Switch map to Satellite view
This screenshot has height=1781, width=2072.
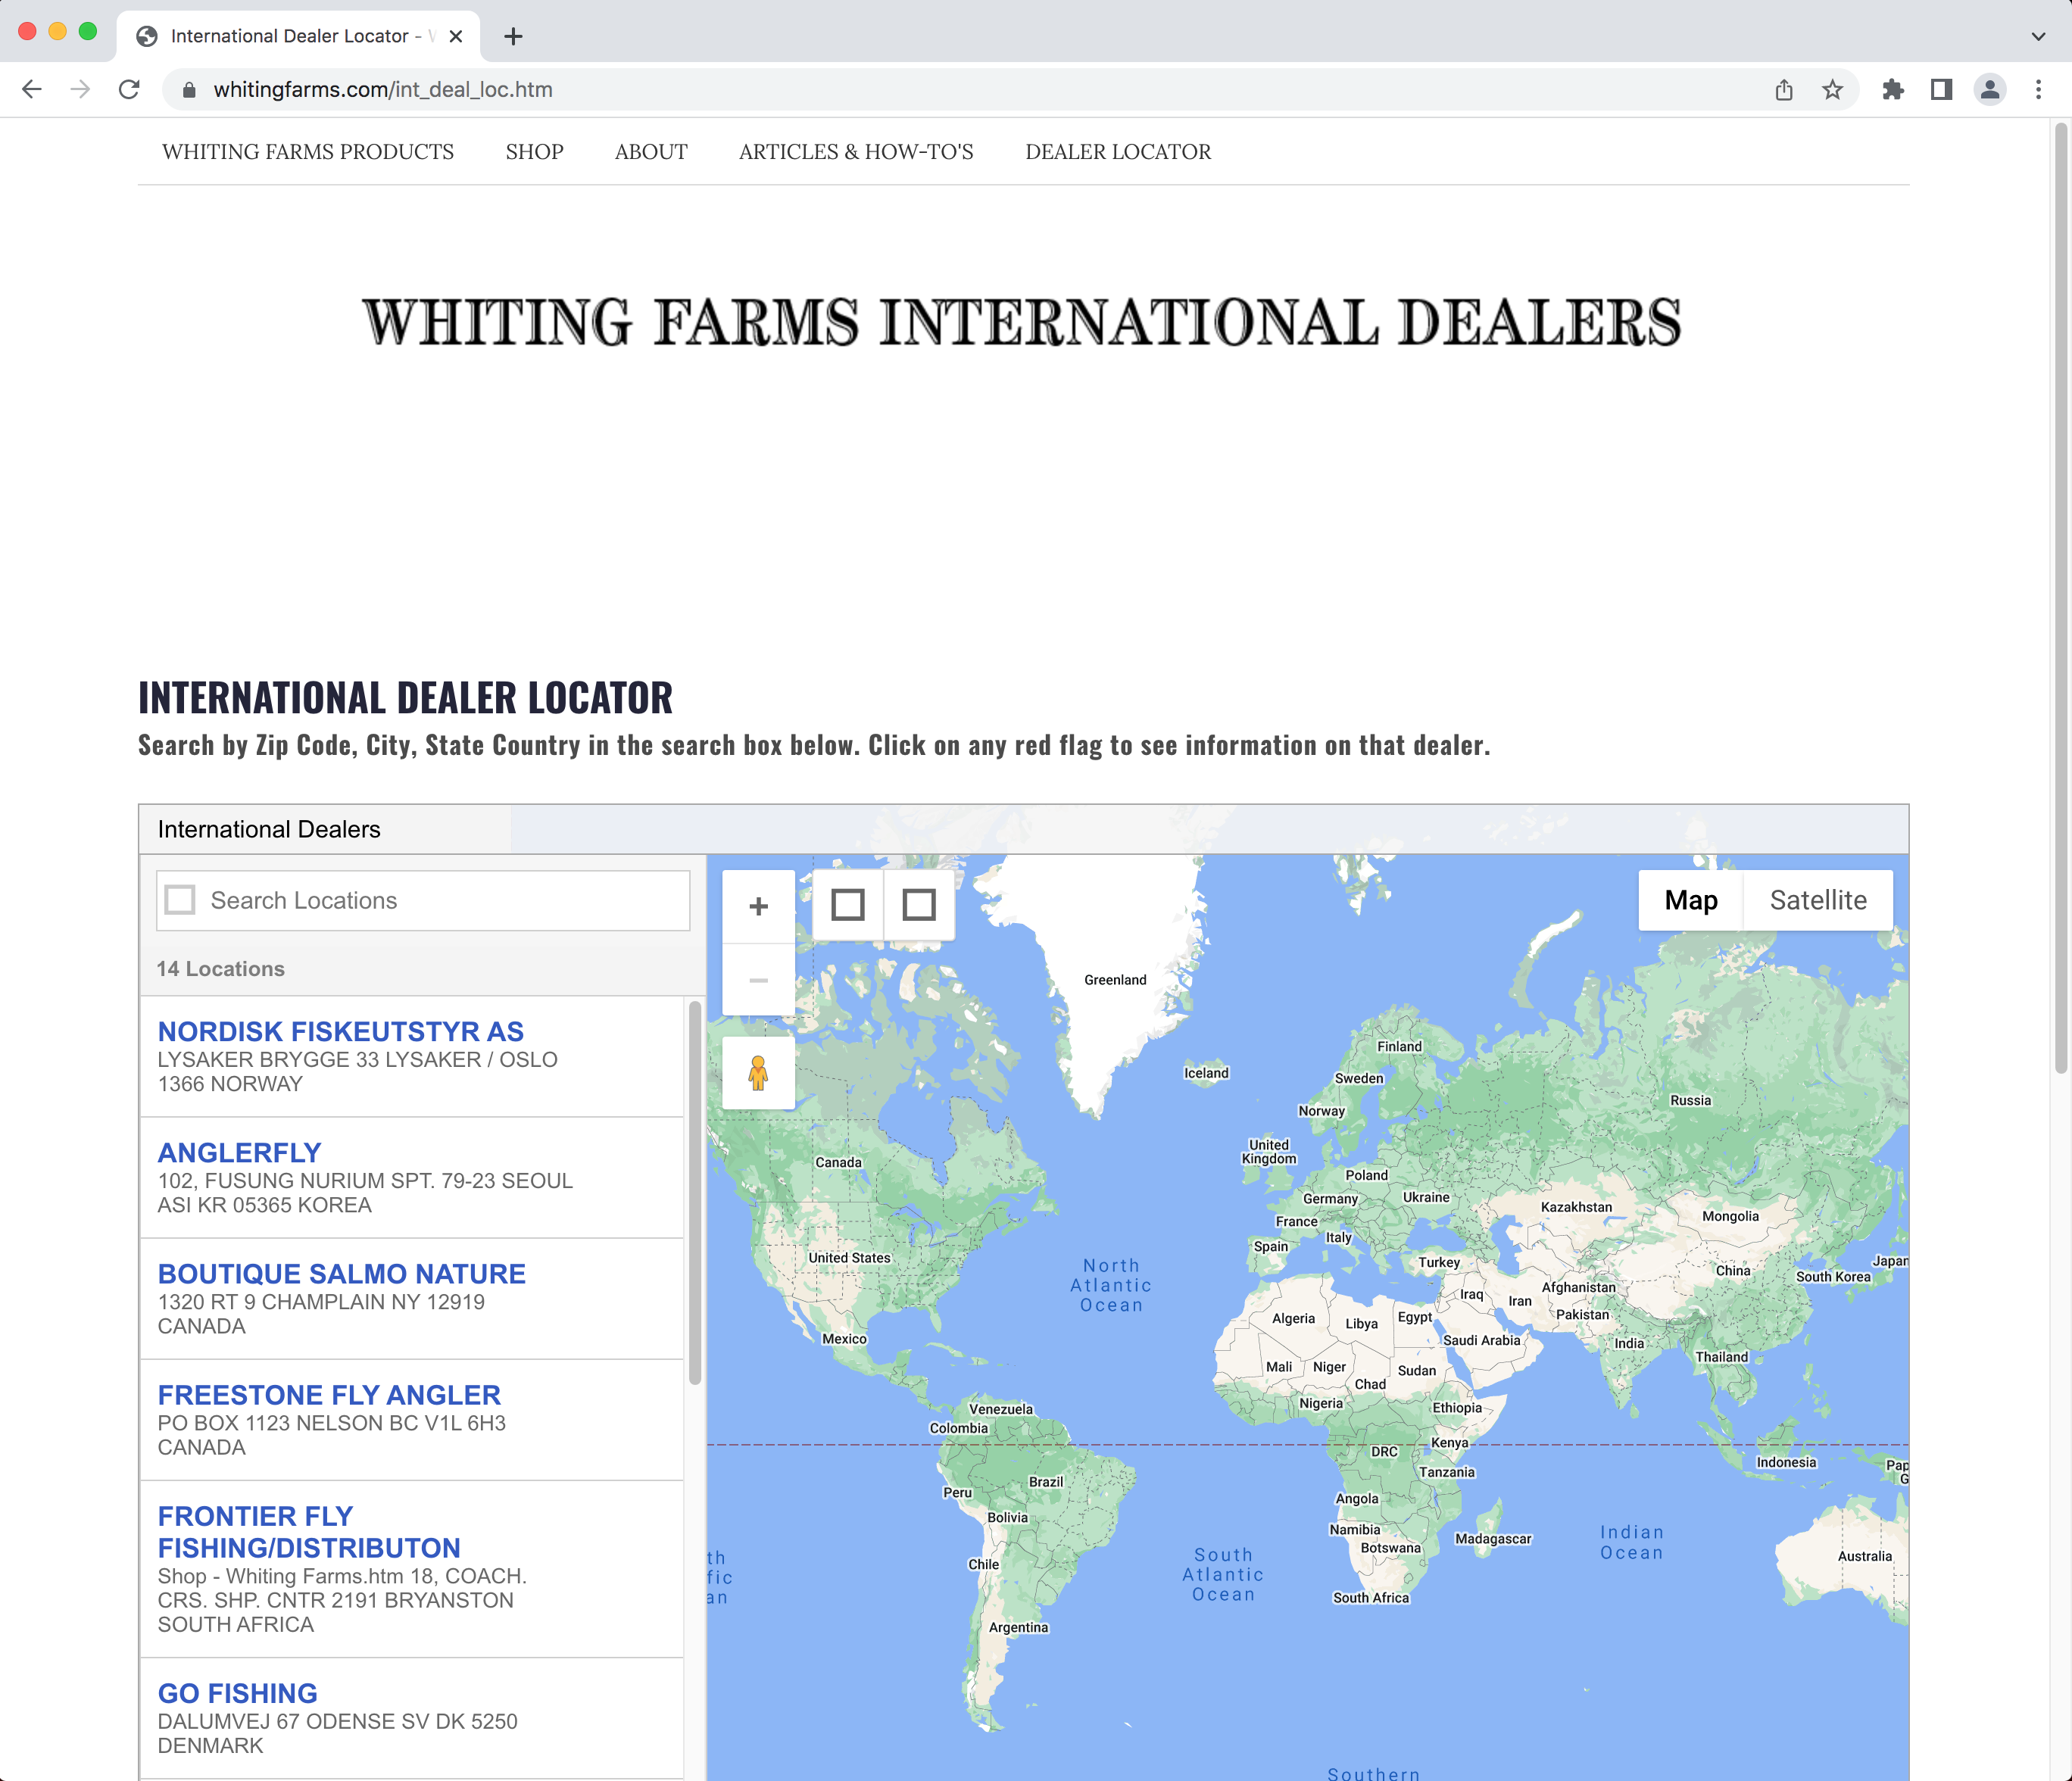[x=1818, y=900]
